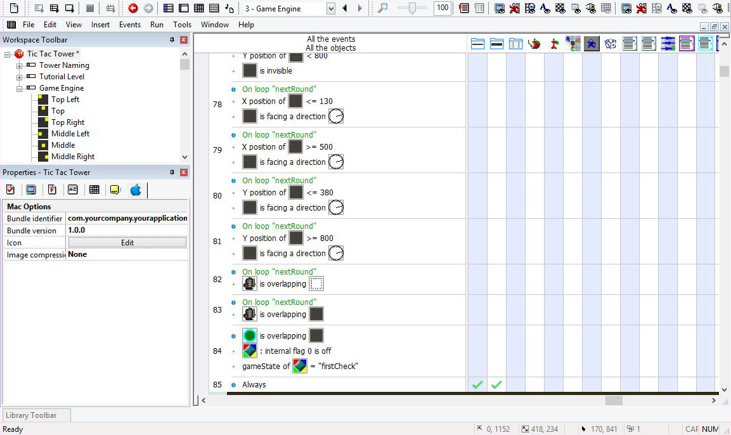Open the '3 - Game Engine' frame dropdown
The height and width of the screenshot is (435, 731).
pos(330,8)
